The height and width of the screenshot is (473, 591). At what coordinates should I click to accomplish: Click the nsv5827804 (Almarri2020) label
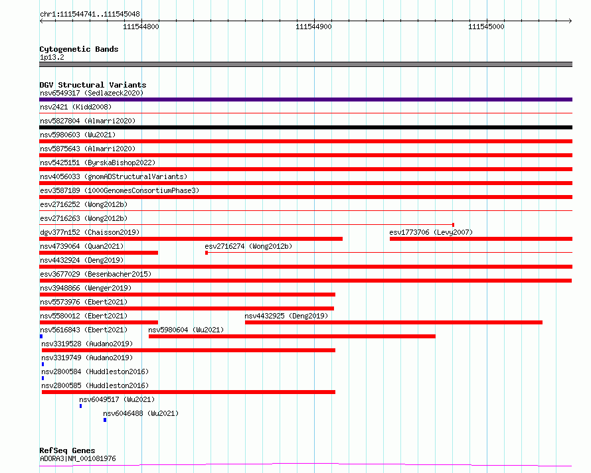[x=88, y=121]
